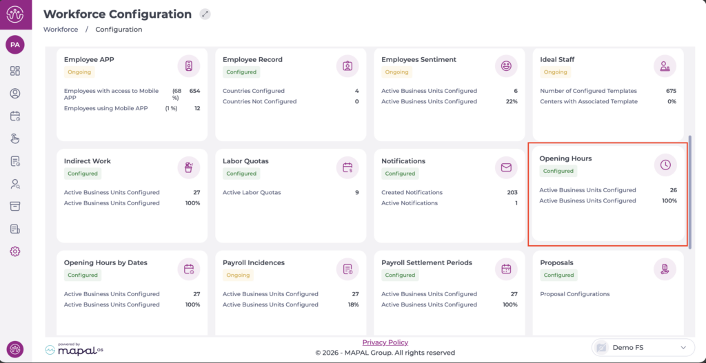This screenshot has height=363, width=706.
Task: Click the Employee APP mobile phone icon
Action: pos(189,66)
